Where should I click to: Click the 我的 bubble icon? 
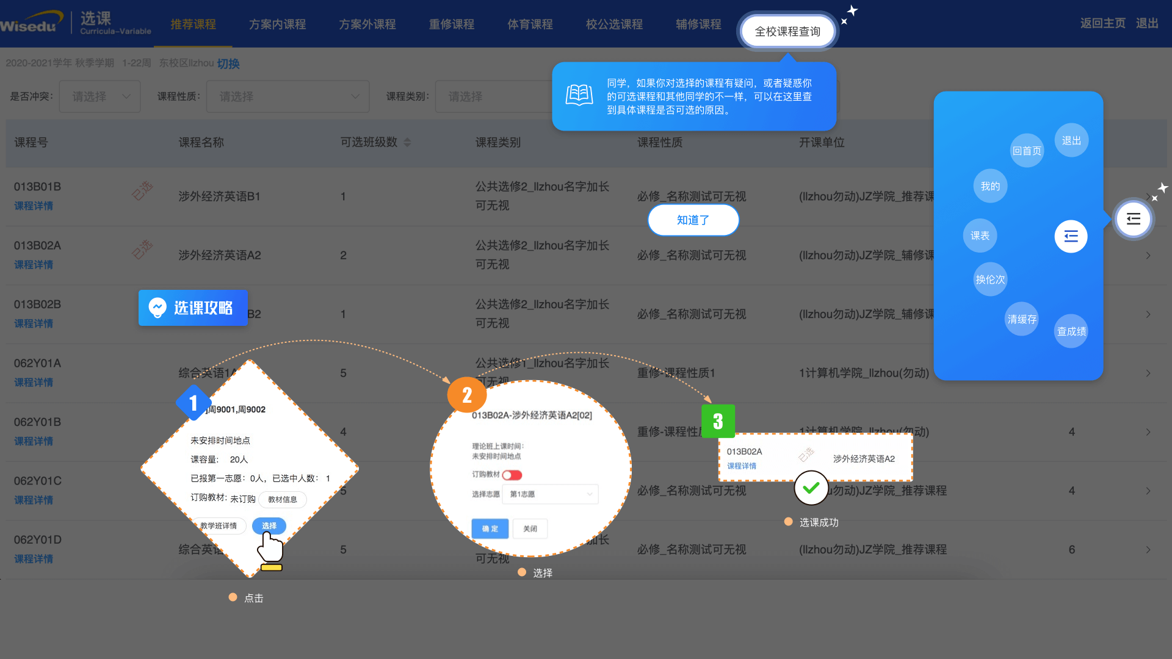click(990, 186)
